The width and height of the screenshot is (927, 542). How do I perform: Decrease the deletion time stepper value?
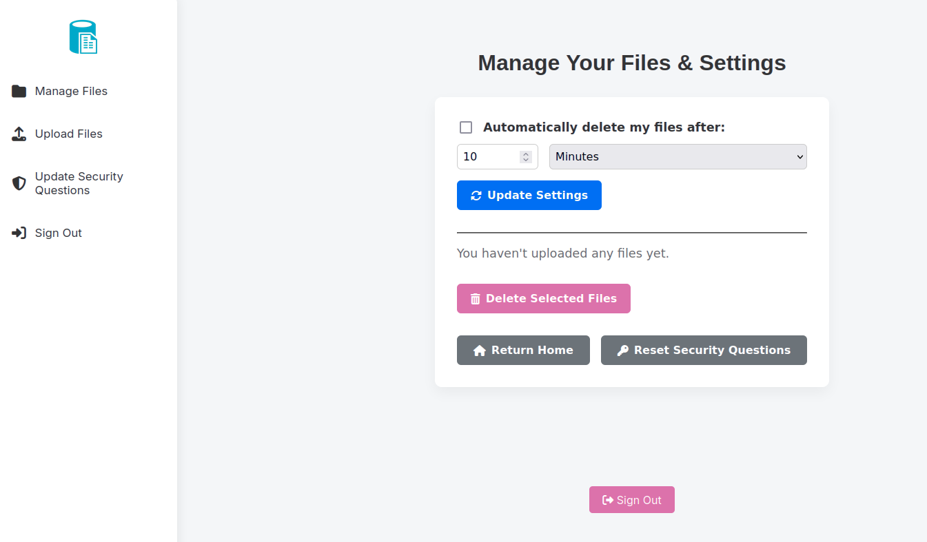click(526, 160)
